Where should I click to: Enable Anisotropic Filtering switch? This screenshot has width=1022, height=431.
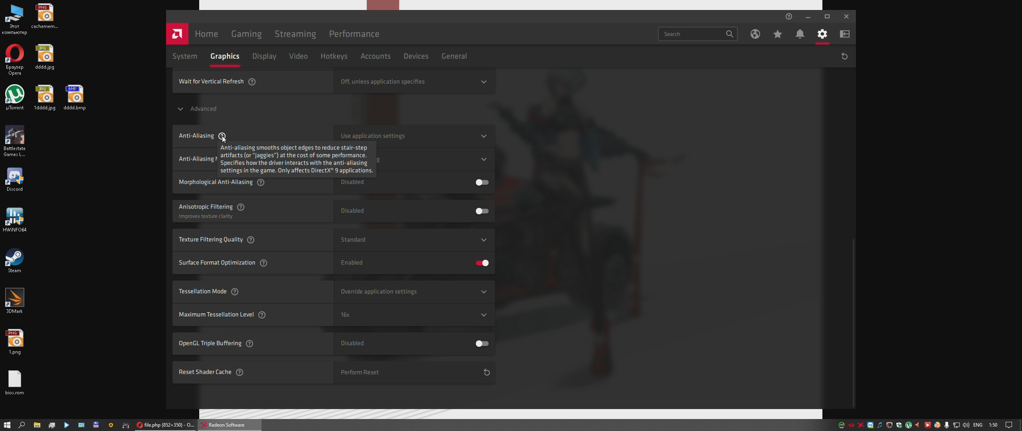pyautogui.click(x=482, y=211)
